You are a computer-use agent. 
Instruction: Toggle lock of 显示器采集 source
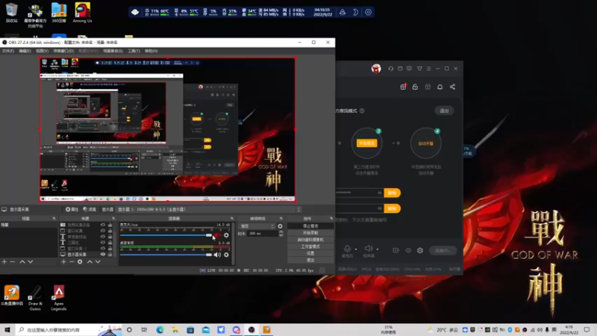point(110,254)
